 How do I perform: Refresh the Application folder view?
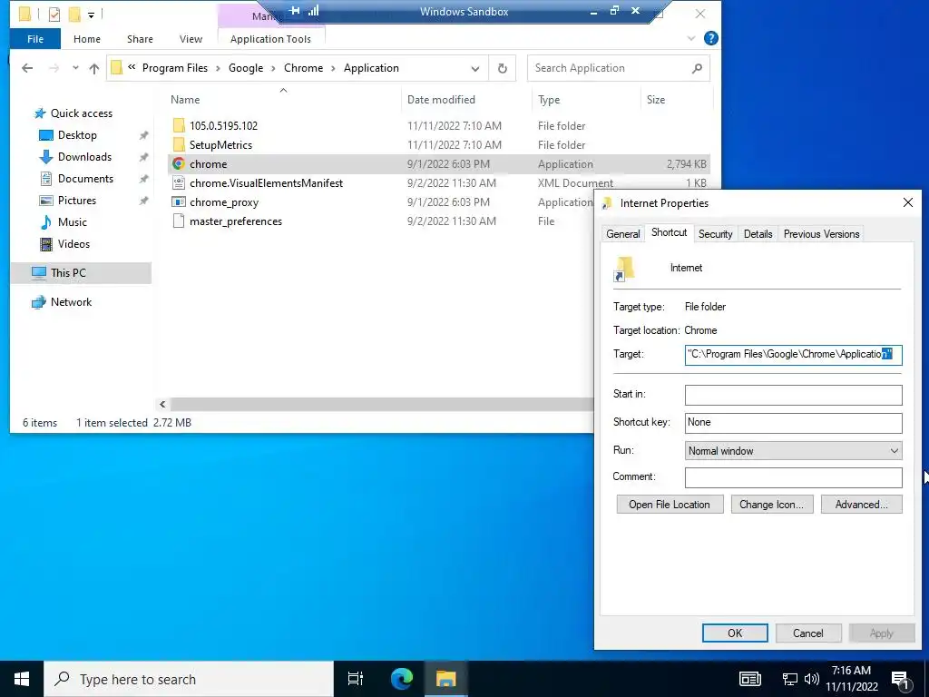[x=503, y=69]
